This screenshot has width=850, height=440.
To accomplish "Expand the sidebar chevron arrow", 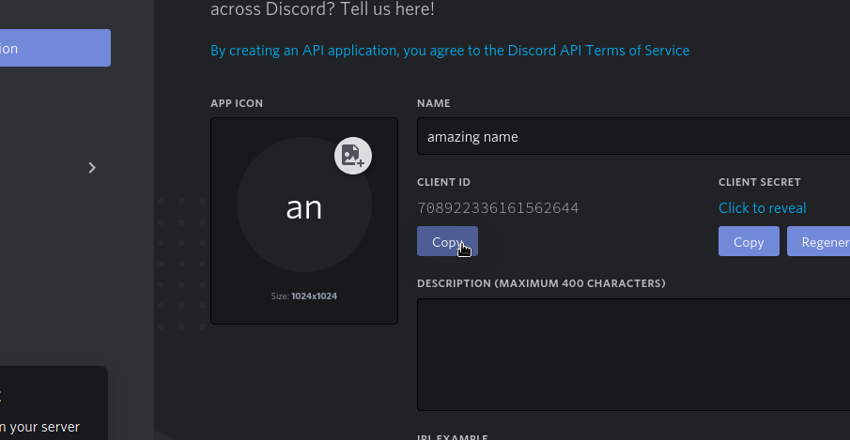I will [x=92, y=168].
